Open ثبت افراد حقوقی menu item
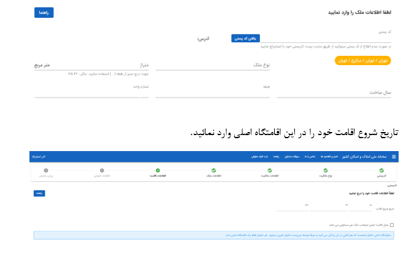Viewport: 417px width, 261px height. [259, 157]
